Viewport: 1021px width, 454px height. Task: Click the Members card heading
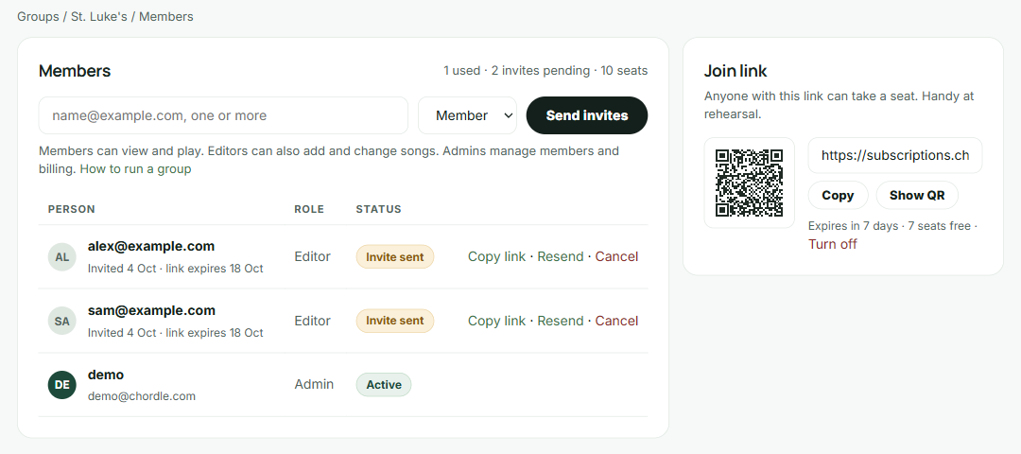(x=75, y=70)
